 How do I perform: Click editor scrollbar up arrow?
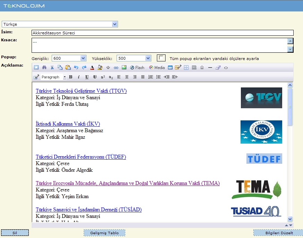(x=290, y=85)
